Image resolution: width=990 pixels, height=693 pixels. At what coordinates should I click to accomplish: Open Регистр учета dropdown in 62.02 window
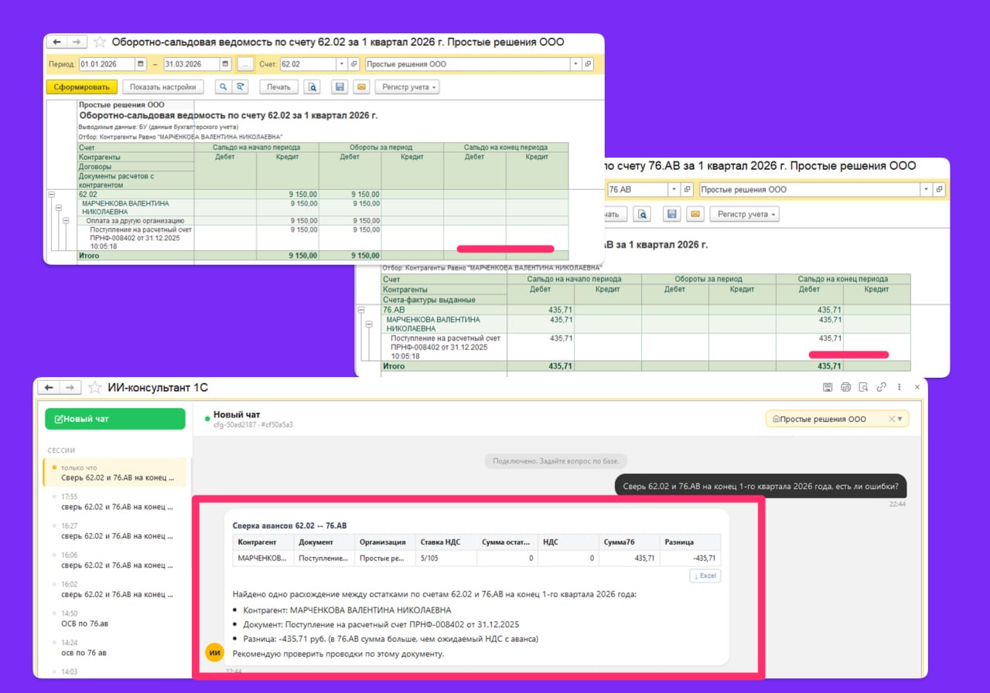pyautogui.click(x=408, y=87)
